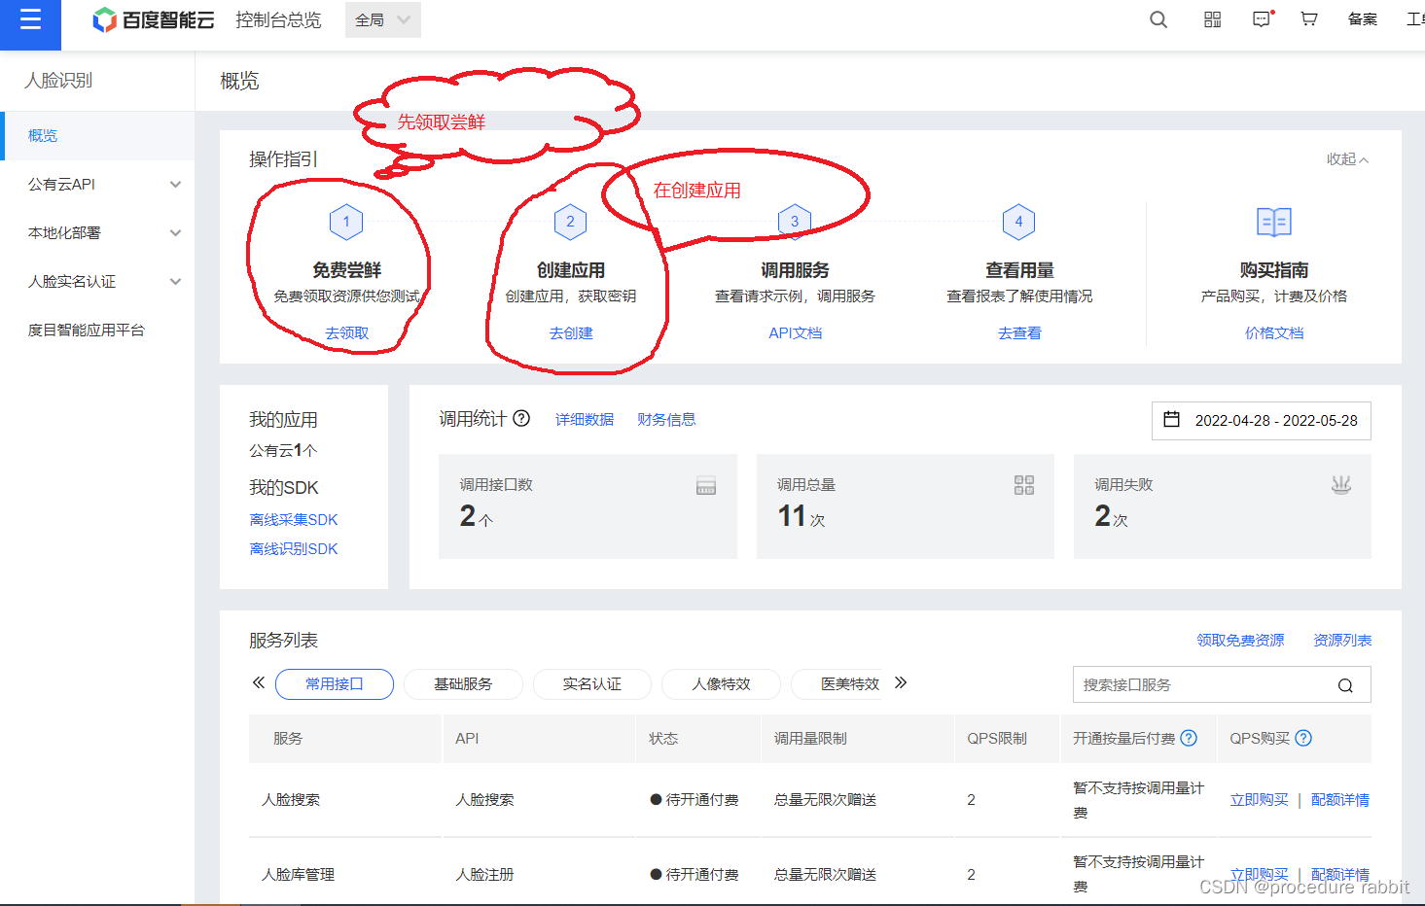Open the 财务信息 link
This screenshot has height=906, width=1425.
pos(666,419)
